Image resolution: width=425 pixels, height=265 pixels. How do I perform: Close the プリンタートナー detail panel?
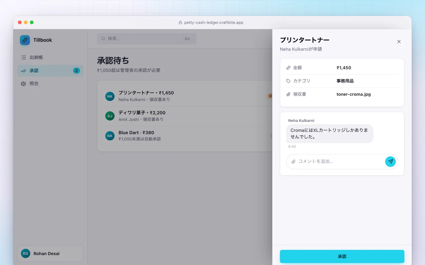399,42
